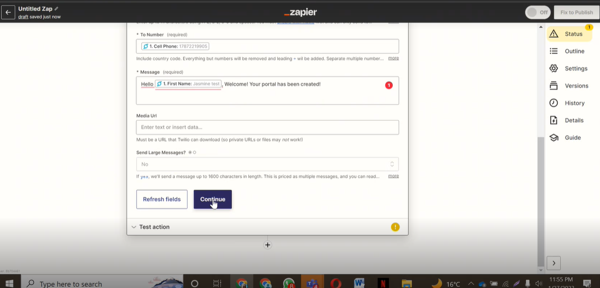
Task: Select the Status menu label
Action: [x=574, y=34]
